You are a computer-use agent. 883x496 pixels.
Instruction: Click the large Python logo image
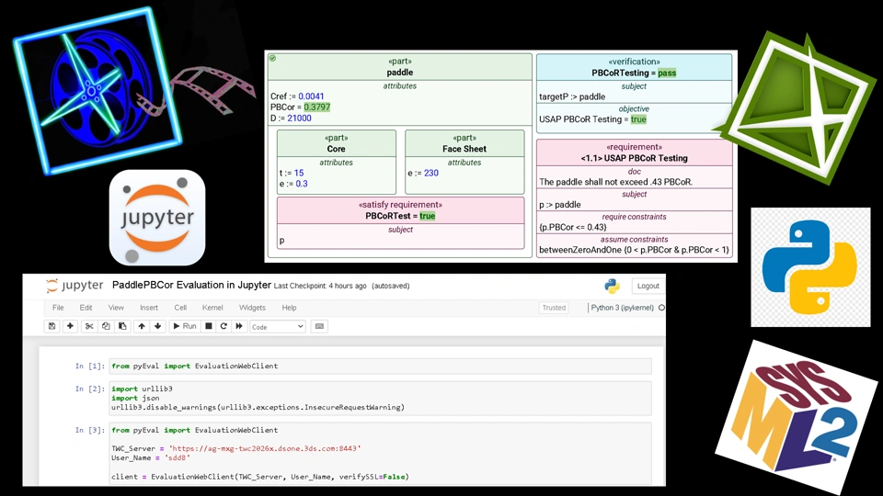click(810, 267)
